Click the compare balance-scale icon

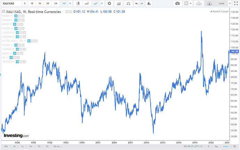tap(129, 3)
